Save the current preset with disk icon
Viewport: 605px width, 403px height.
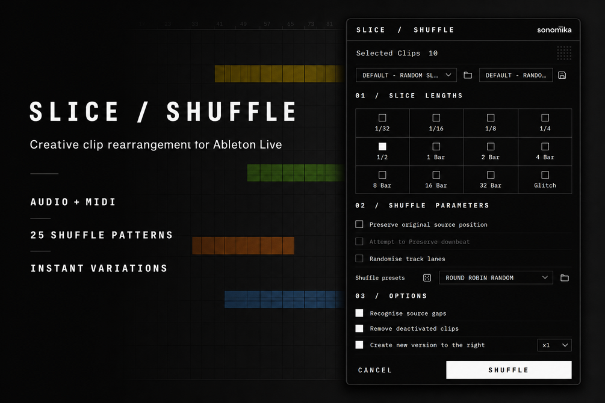(562, 75)
